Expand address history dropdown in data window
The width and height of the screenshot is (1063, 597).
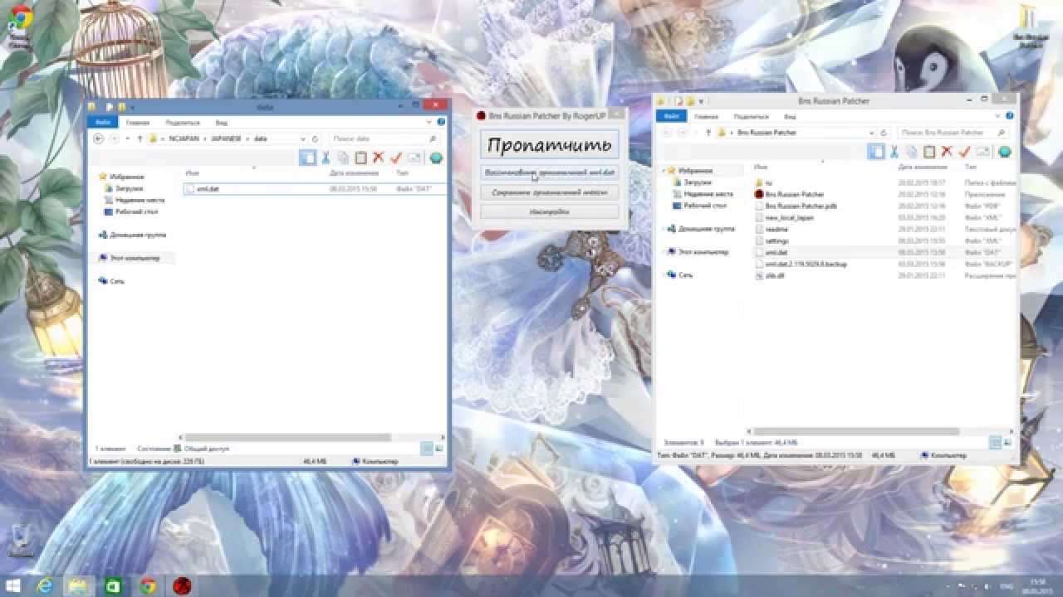303,138
